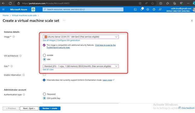This screenshot has width=195, height=113.
Task: Open the portal feedback person icon
Action: [x=160, y=9]
